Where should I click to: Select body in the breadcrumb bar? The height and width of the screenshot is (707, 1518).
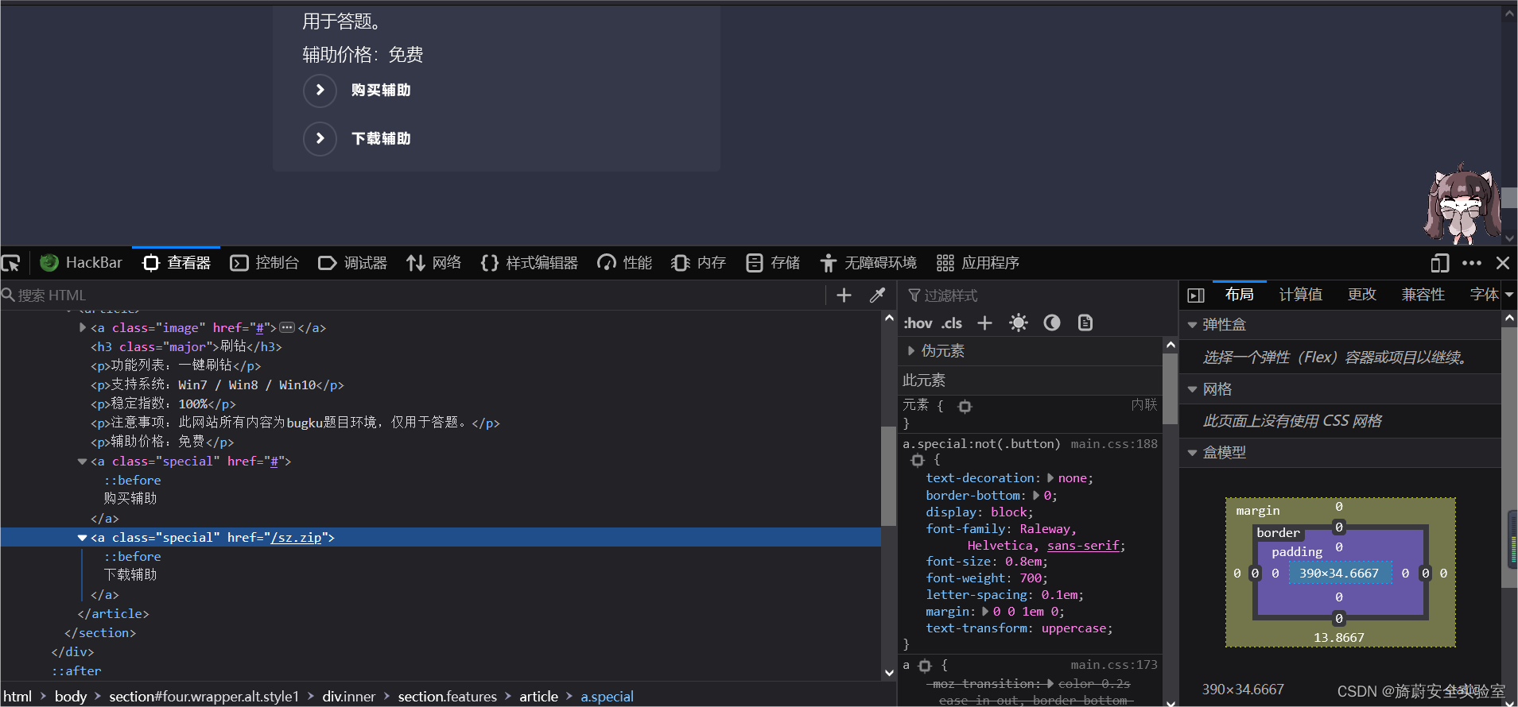click(71, 697)
